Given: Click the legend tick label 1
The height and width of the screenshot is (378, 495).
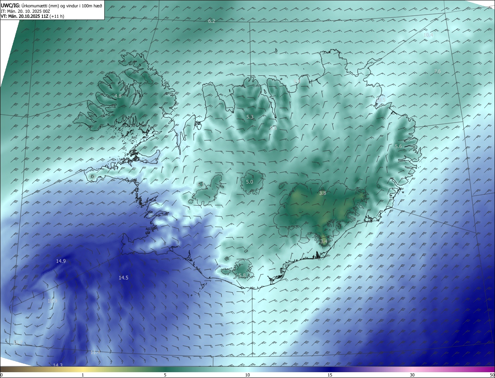Looking at the screenshot, I should click(x=83, y=375).
